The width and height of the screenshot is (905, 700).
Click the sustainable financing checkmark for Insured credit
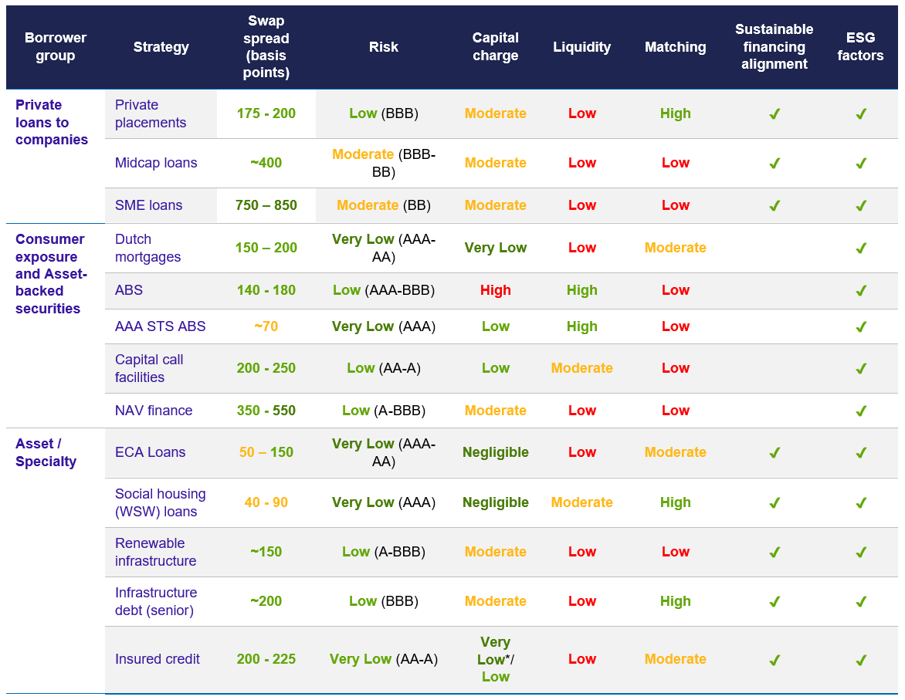[x=775, y=660]
